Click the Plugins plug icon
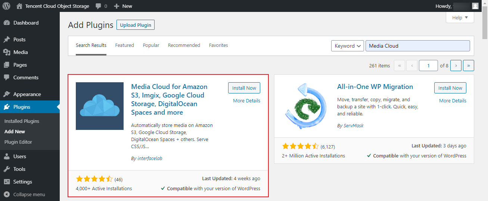488x201 pixels. [x=7, y=107]
